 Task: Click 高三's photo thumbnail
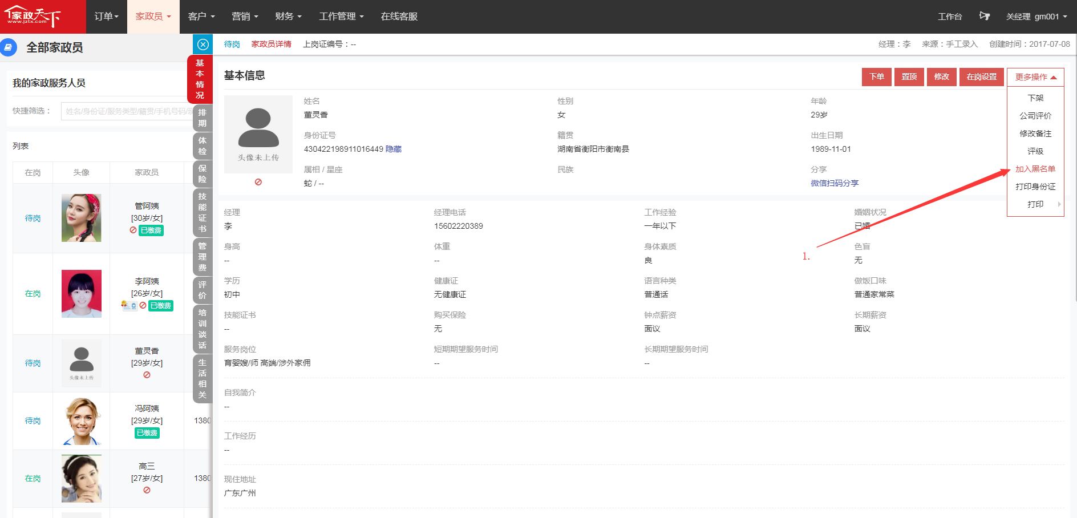(82, 479)
